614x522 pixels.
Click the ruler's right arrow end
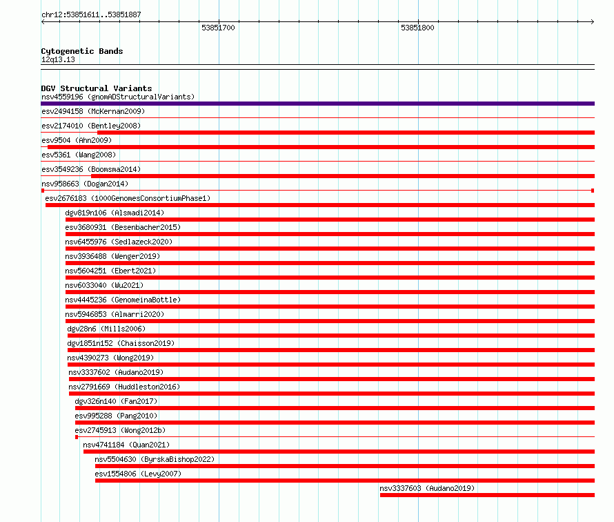click(x=593, y=22)
